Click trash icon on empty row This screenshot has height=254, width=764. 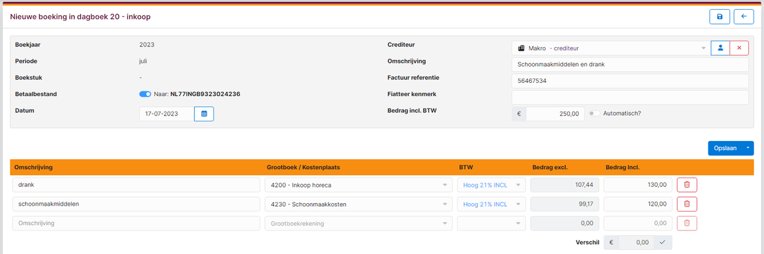[687, 223]
